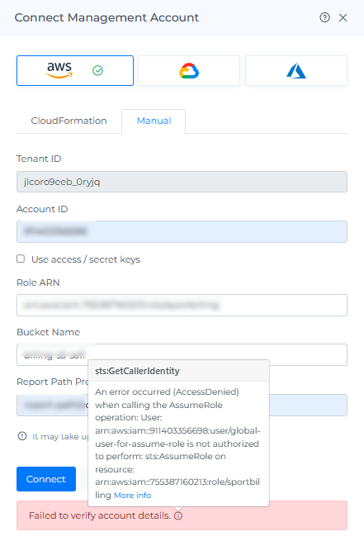Choose the Google Cloud provider logo

click(x=189, y=70)
